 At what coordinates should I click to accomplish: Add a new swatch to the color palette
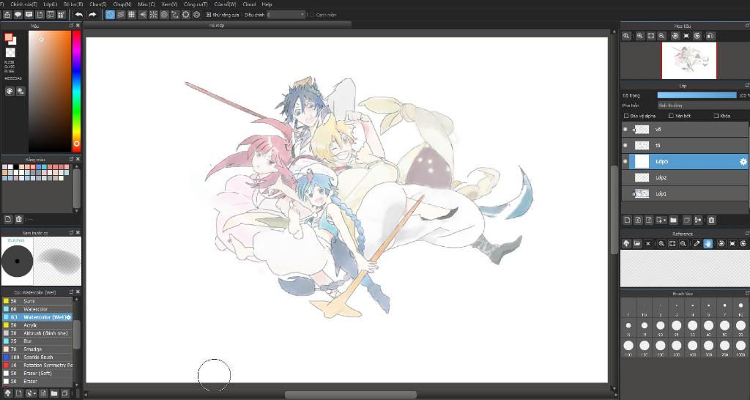[x=8, y=219]
